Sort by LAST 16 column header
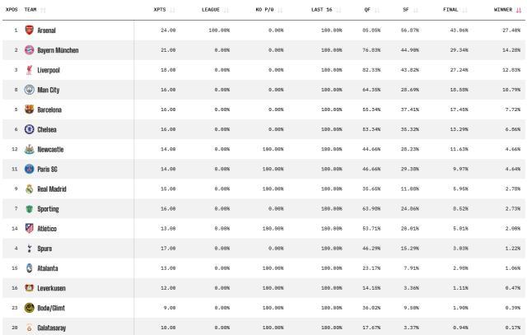Viewport: 527px width, 335px height. [325, 10]
